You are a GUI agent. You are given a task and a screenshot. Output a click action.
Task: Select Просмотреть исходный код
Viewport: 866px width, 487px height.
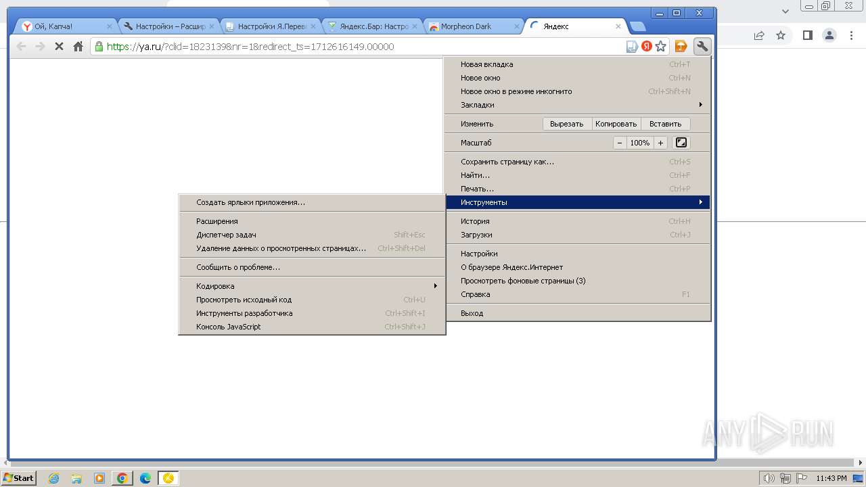(312, 300)
